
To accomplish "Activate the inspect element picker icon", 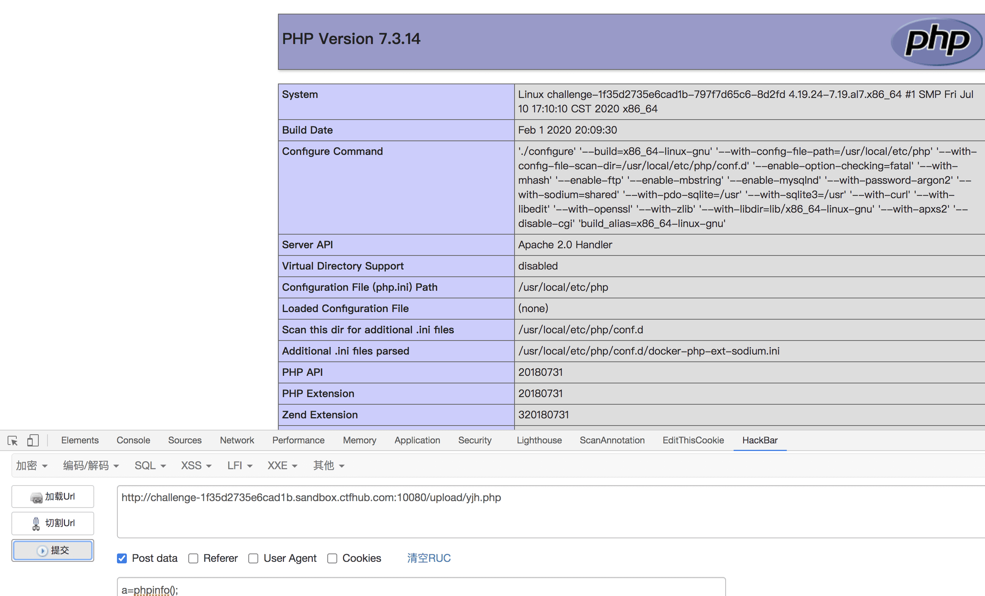I will [13, 440].
